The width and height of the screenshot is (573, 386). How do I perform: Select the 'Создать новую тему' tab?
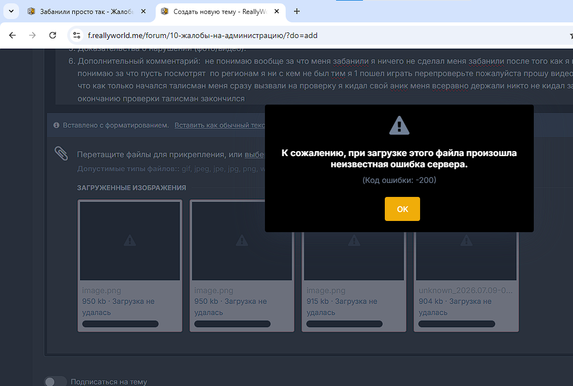pos(220,12)
